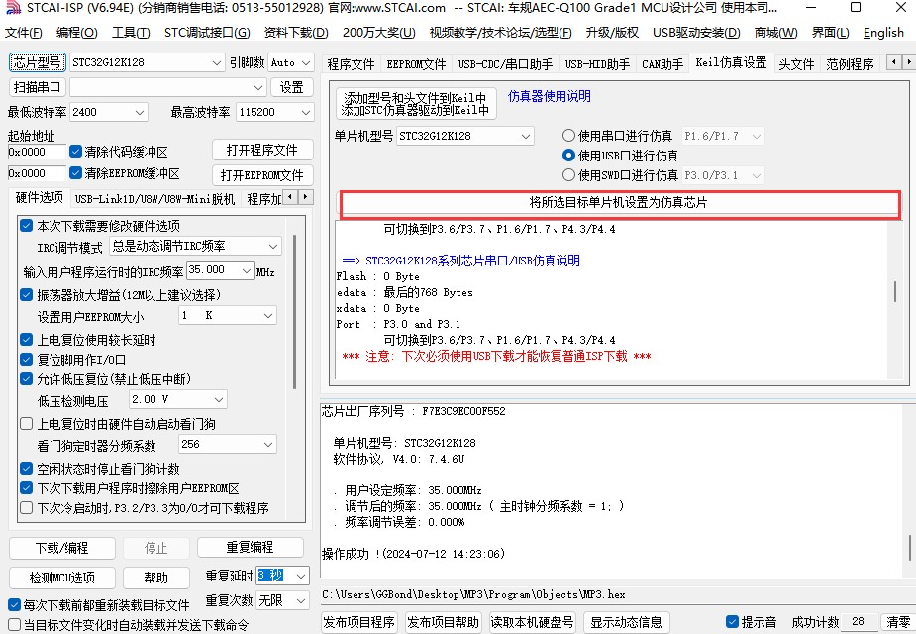
Task: Open 最高波特率 115200 dropdown
Action: [x=275, y=112]
